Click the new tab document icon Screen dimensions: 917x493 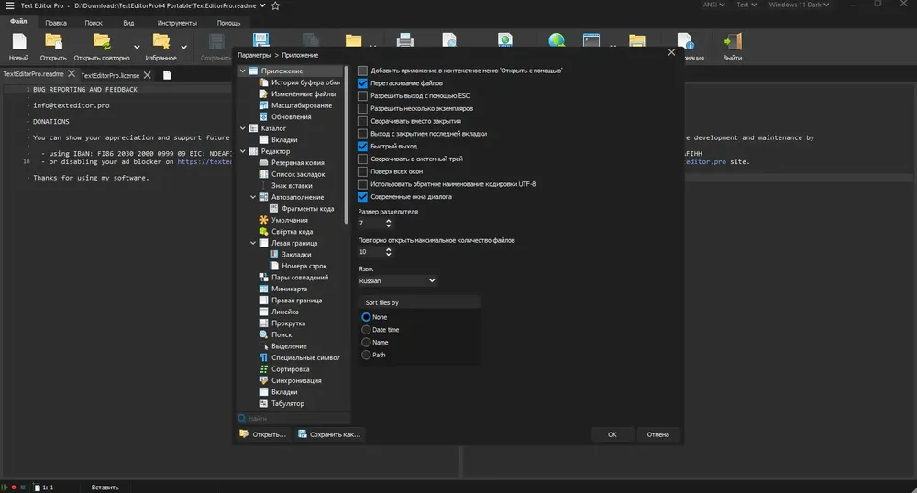167,75
